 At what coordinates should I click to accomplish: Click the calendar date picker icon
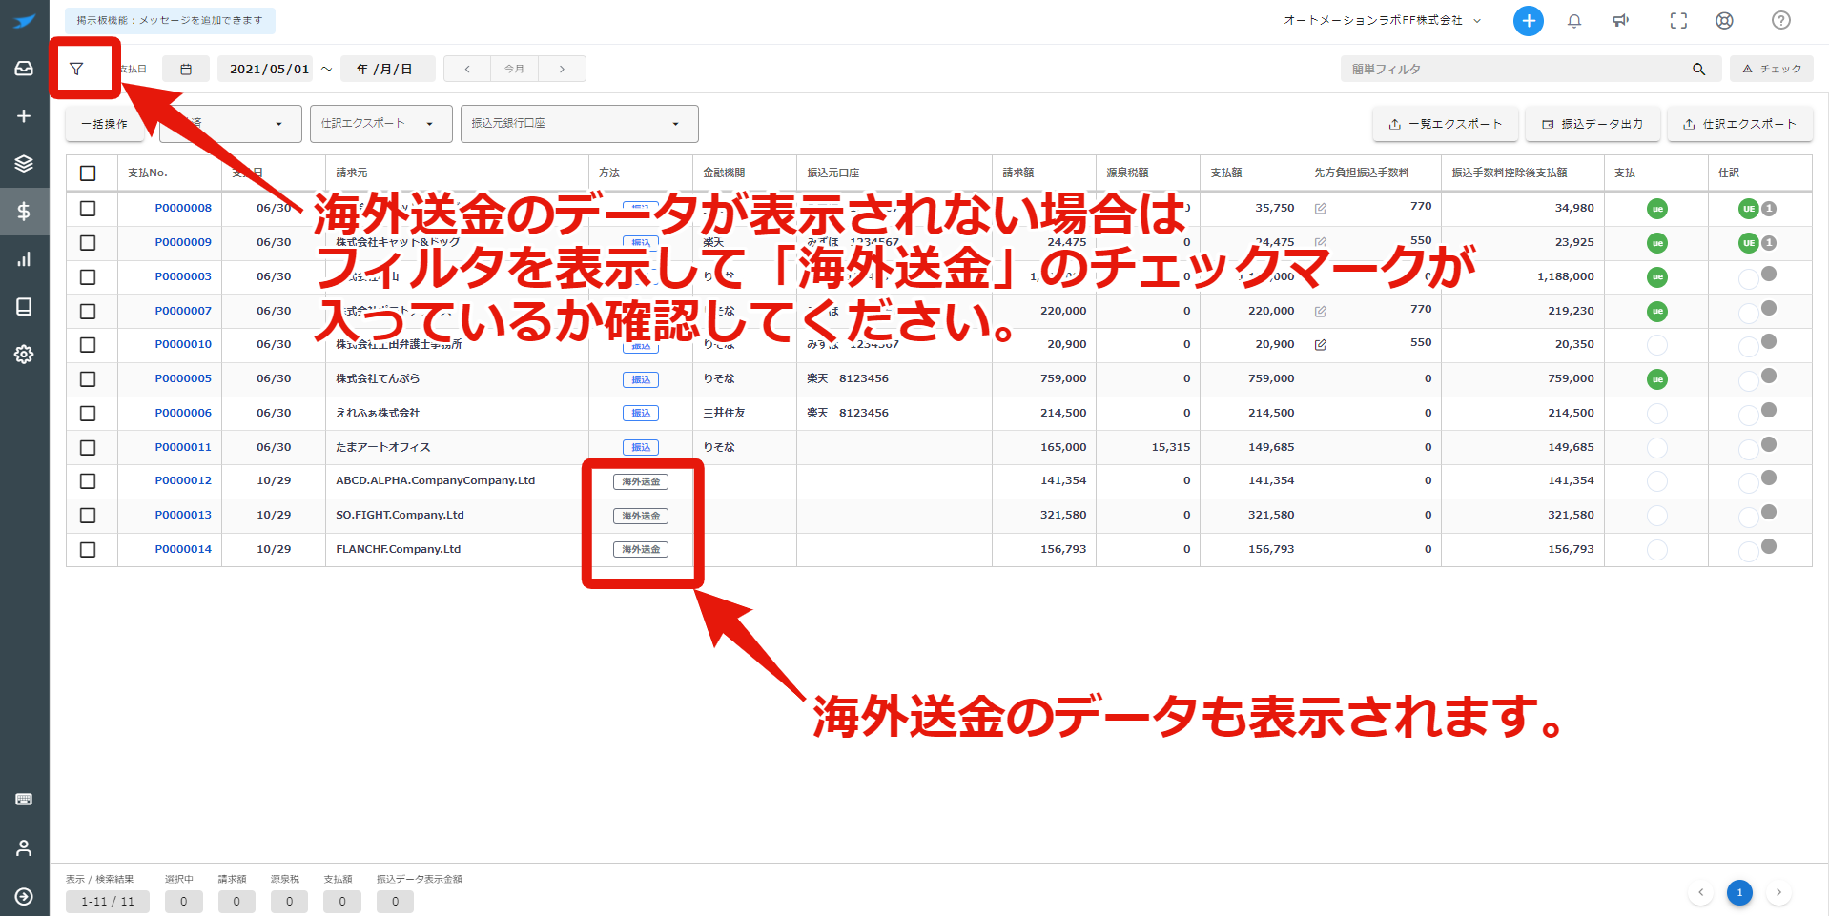point(186,69)
